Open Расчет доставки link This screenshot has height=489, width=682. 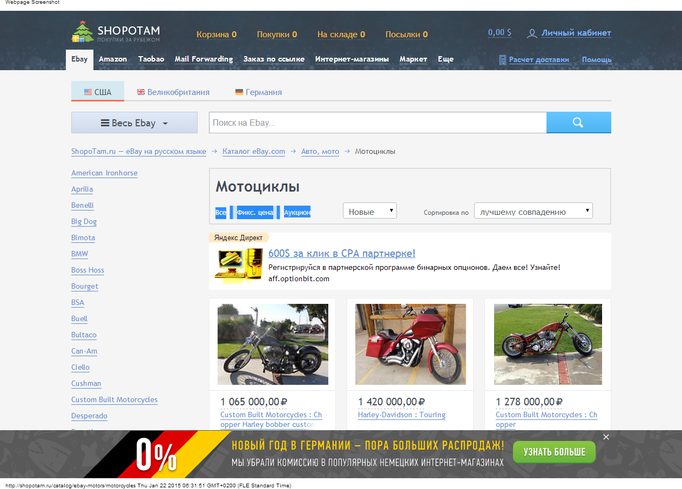pos(539,60)
